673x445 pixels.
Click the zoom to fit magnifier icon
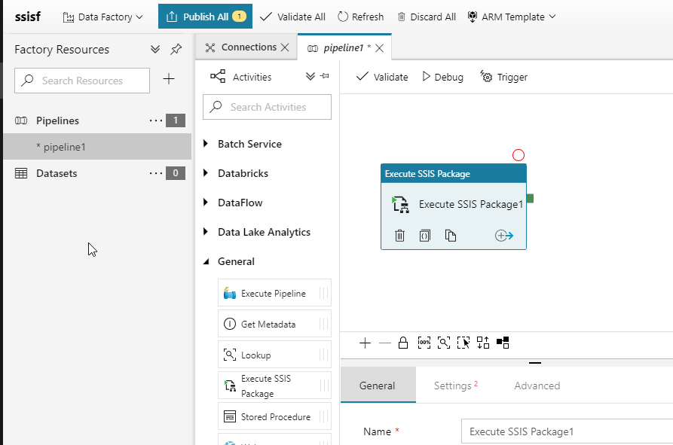pos(444,343)
